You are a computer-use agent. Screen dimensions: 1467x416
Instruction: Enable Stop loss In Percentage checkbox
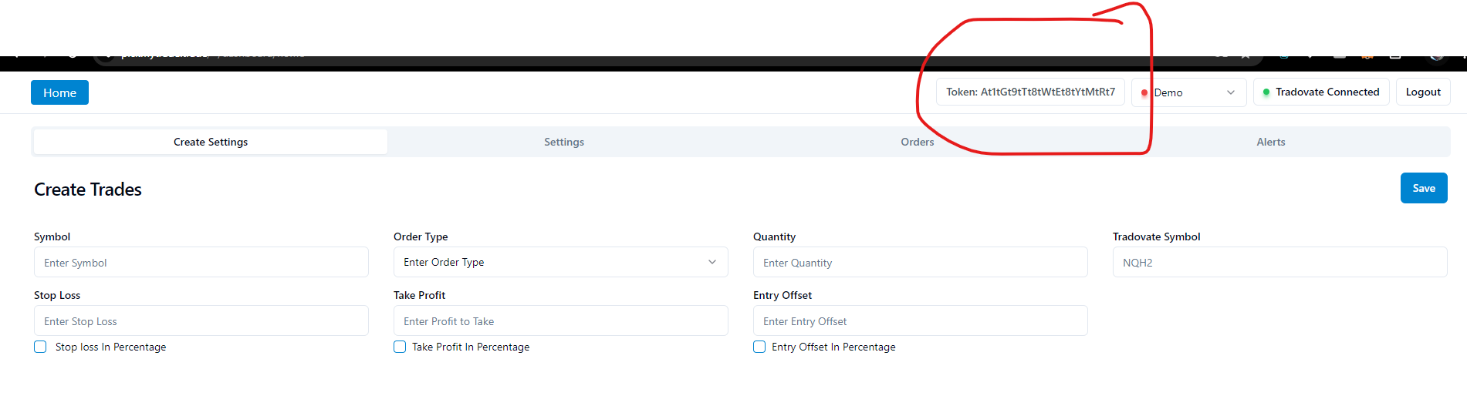(x=40, y=347)
